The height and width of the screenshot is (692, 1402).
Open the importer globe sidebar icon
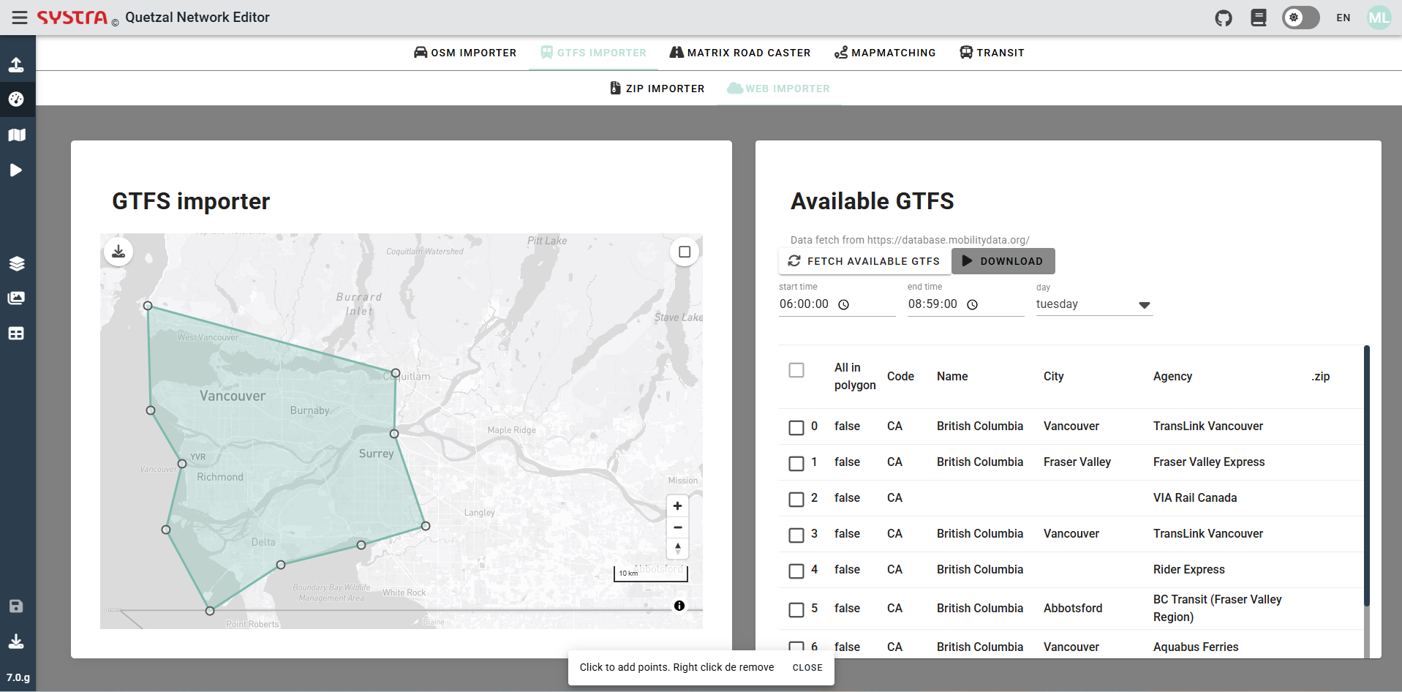pos(16,99)
